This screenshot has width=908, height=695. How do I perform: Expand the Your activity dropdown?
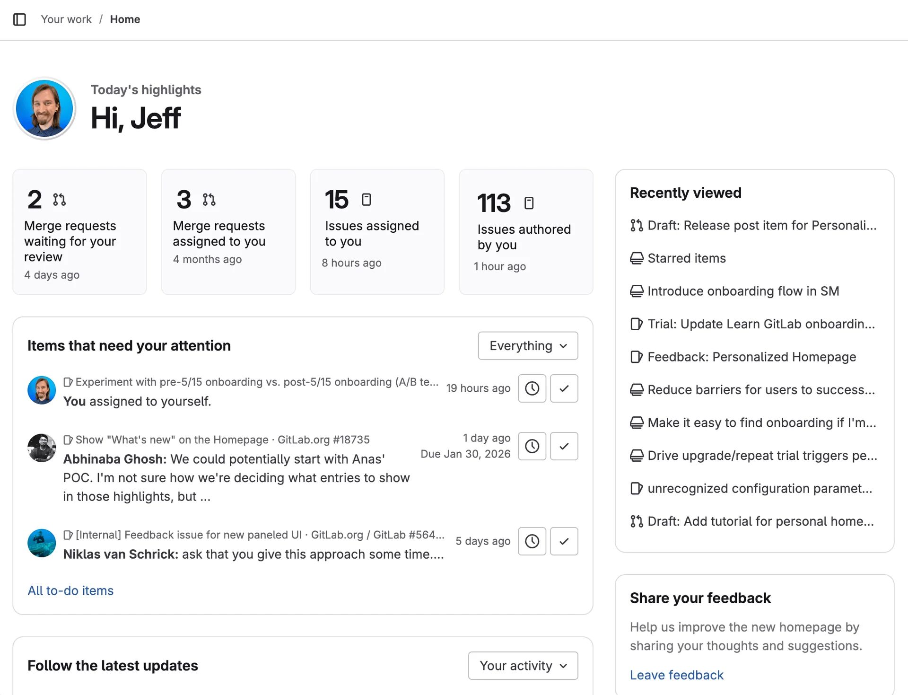click(x=523, y=666)
